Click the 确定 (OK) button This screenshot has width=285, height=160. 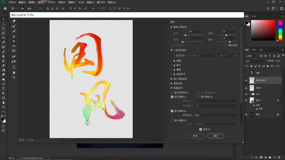[216, 136]
